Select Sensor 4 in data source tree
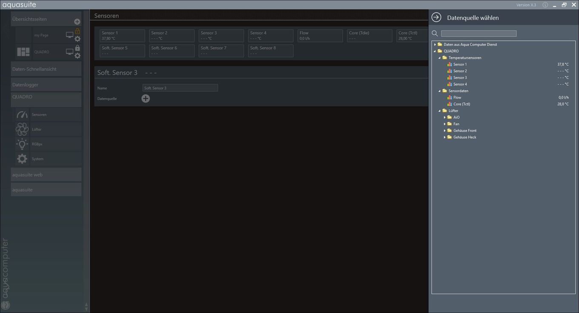 tap(460, 84)
